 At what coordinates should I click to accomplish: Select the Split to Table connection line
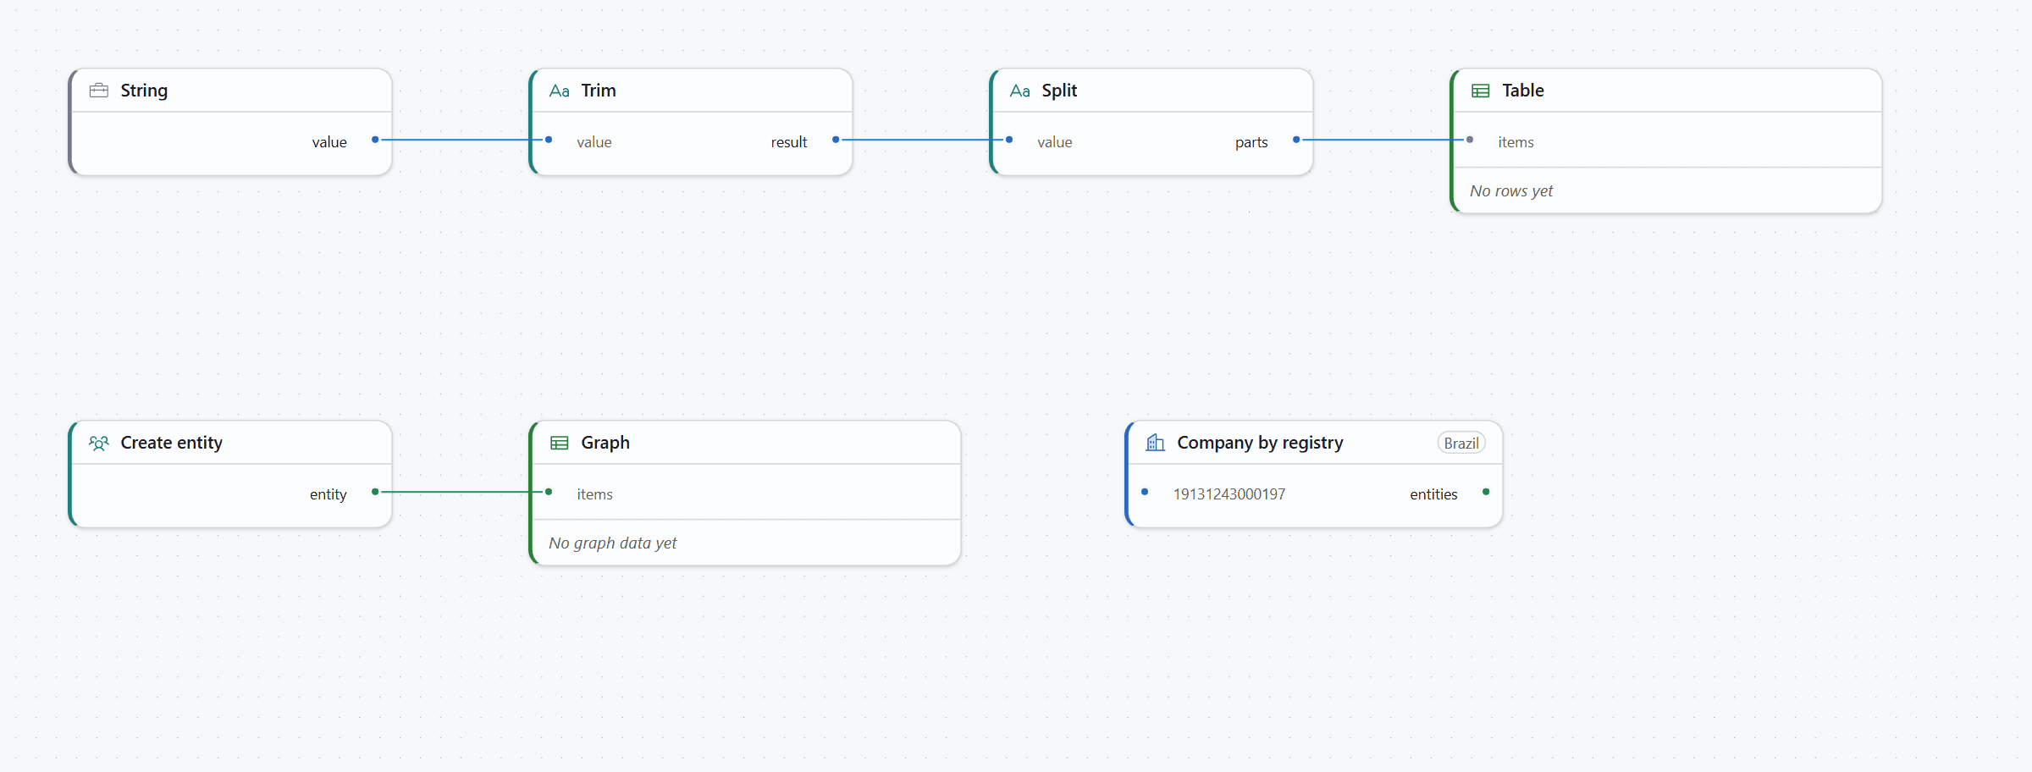1383,140
